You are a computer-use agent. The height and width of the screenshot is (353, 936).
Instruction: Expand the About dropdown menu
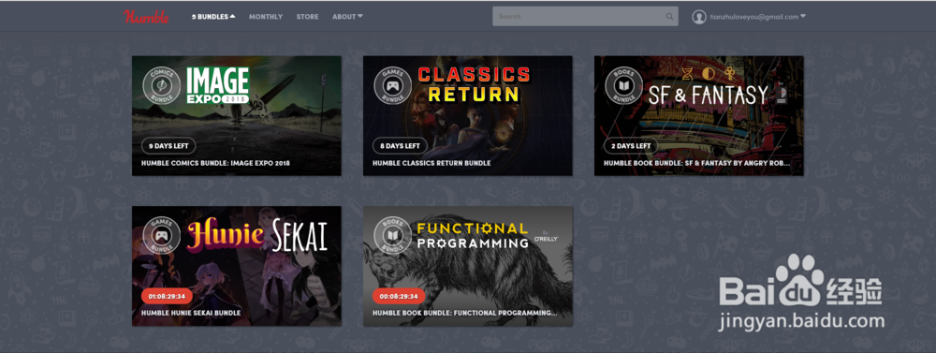tap(347, 17)
